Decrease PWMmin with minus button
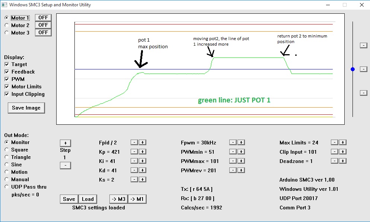The image size is (370, 222). click(233, 151)
